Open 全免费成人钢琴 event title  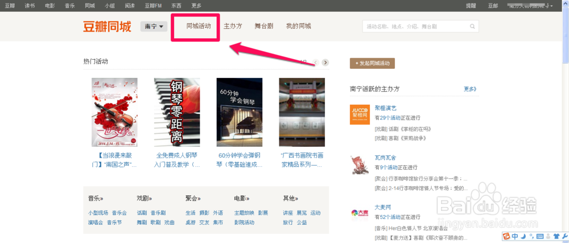coord(178,160)
